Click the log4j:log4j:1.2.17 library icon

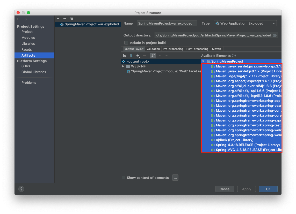(x=213, y=76)
